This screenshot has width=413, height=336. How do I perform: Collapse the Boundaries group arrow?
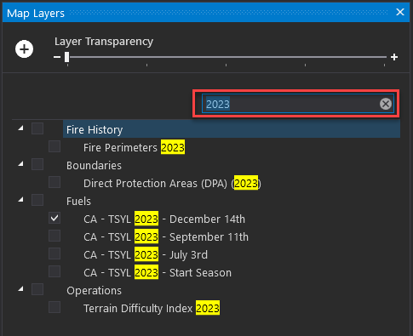[20, 164]
